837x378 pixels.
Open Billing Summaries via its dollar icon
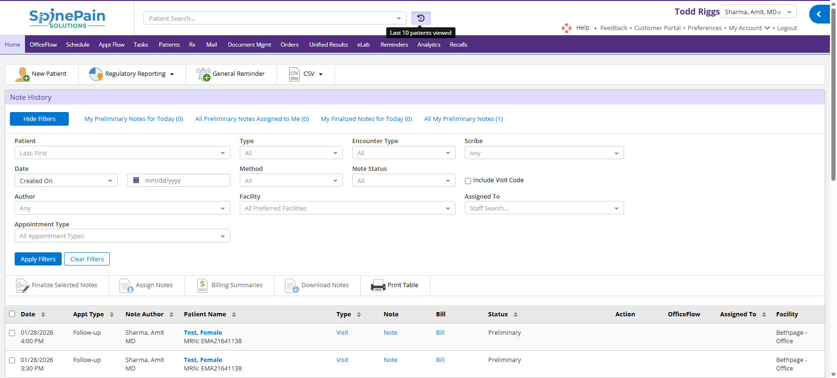pos(203,285)
